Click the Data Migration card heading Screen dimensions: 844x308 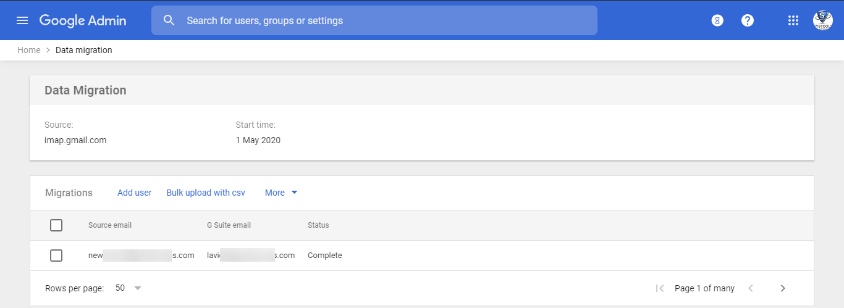(x=85, y=90)
